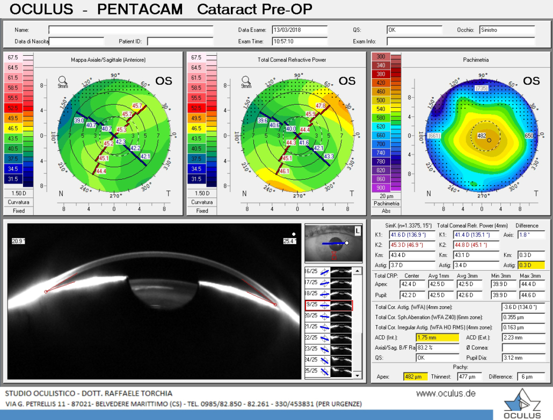553x420 pixels.
Task: Click the eye camera overview image
Action: click(x=333, y=244)
